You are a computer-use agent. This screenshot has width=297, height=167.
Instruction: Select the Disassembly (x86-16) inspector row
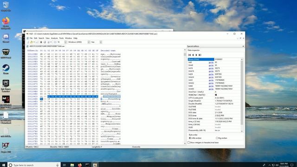point(214,130)
